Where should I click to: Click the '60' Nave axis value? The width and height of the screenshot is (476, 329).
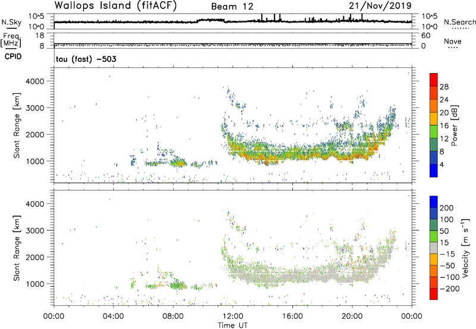[x=425, y=36]
